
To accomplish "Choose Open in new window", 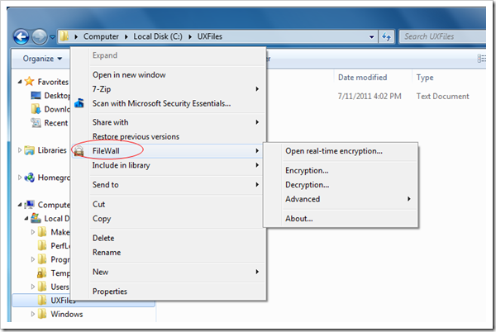I will [168, 75].
